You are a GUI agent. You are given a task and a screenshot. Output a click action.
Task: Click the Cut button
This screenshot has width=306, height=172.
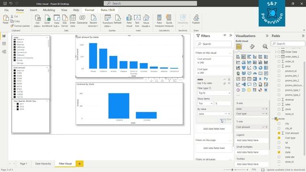(x=14, y=16)
